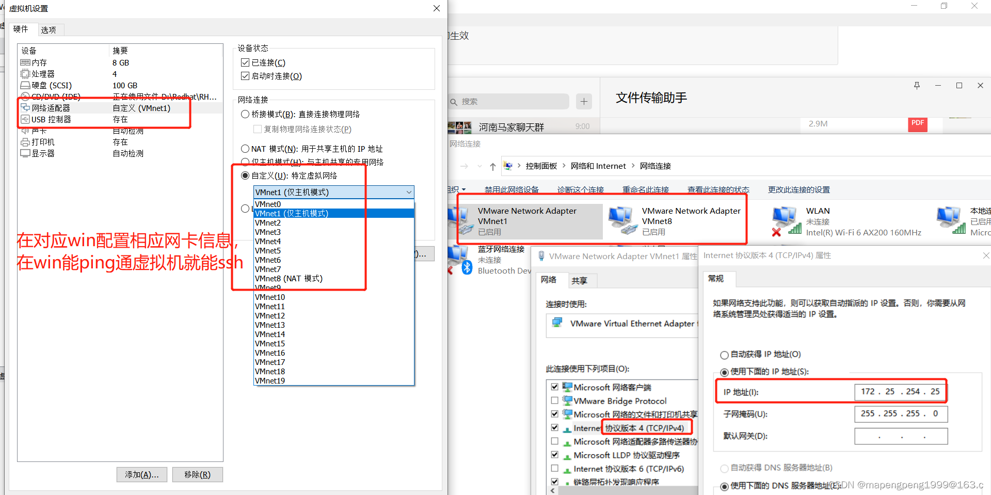Click the 默认网关 input field
The image size is (991, 495).
tap(901, 436)
